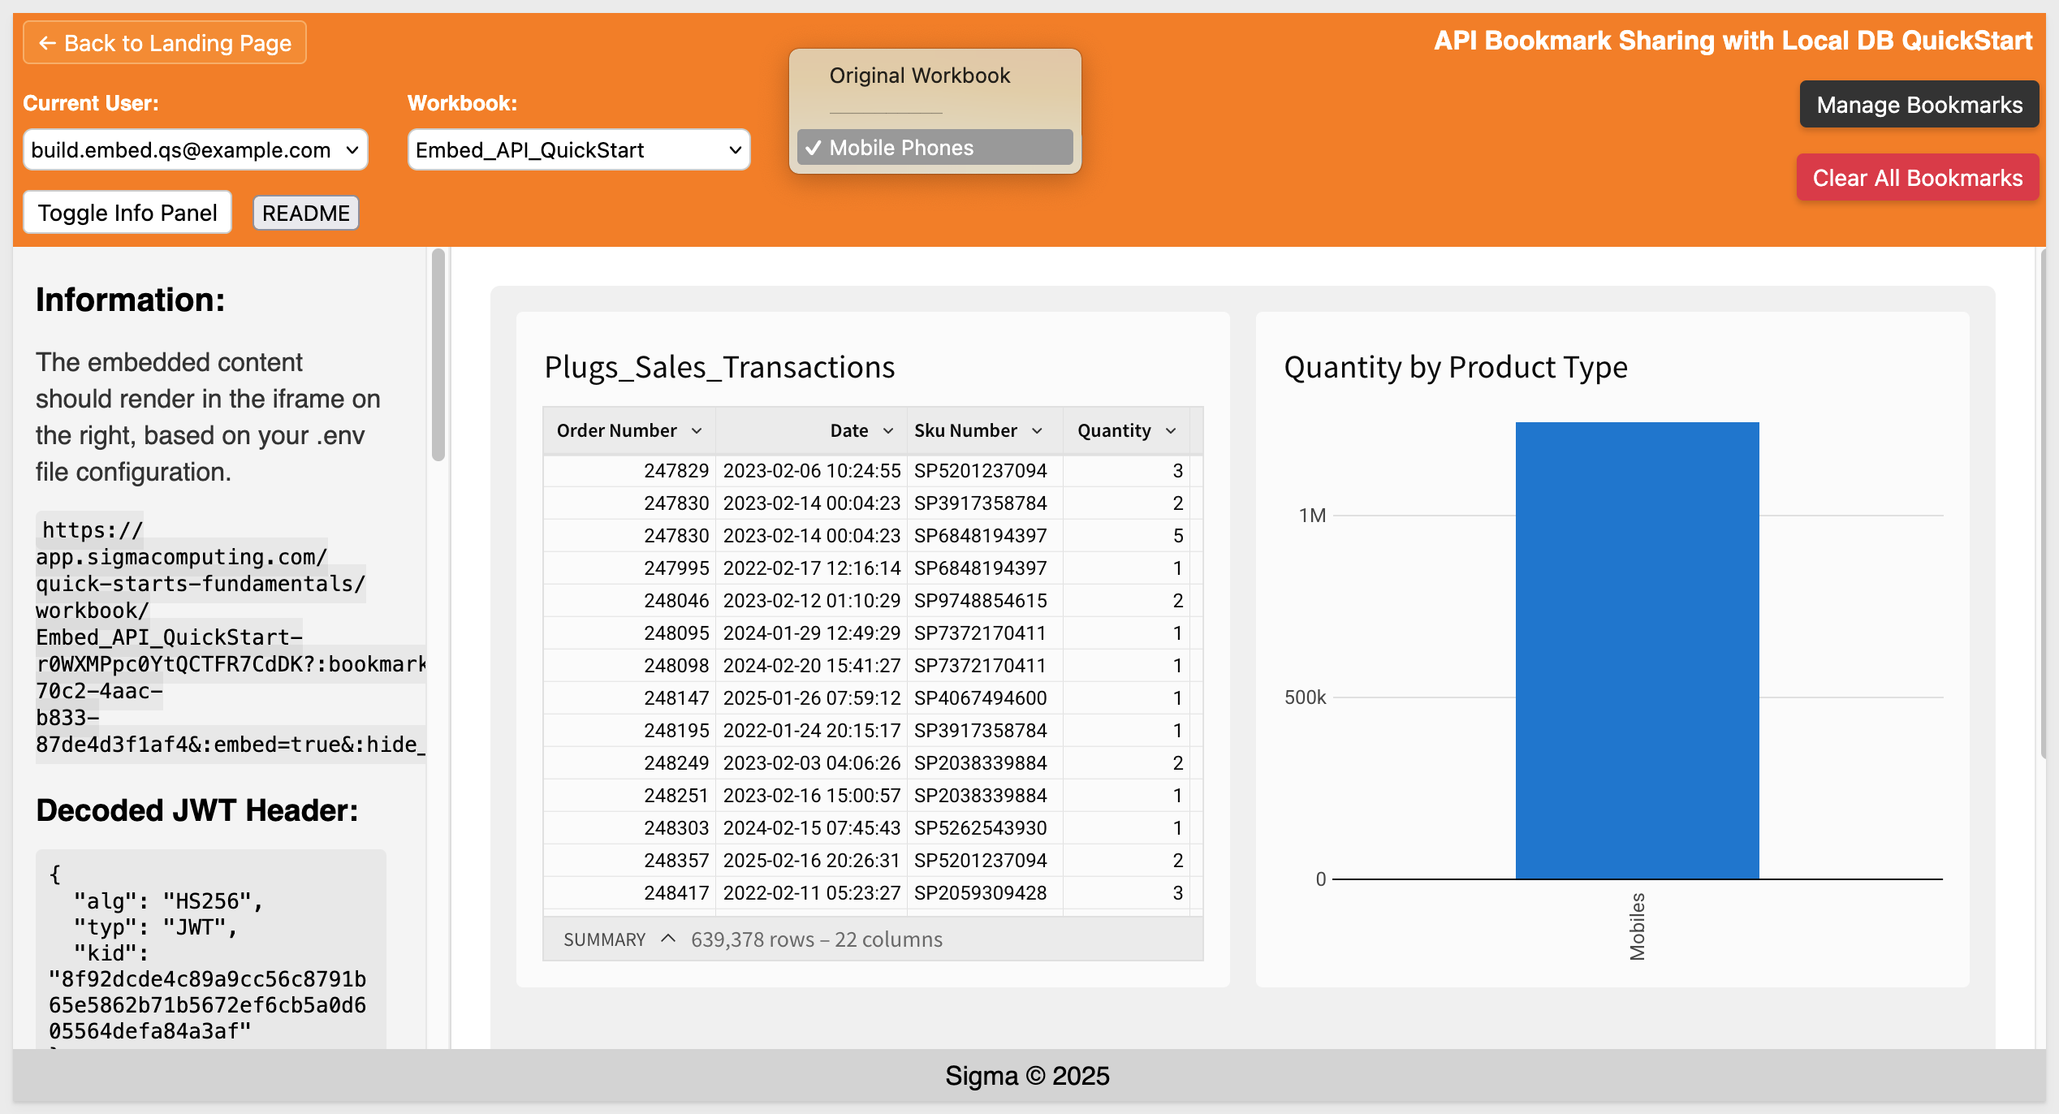Click the Current User dropdown arrow

(x=352, y=150)
